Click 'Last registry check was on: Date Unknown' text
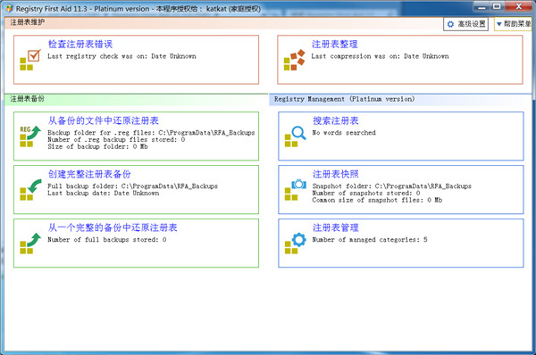This screenshot has height=355, width=536. (x=121, y=56)
